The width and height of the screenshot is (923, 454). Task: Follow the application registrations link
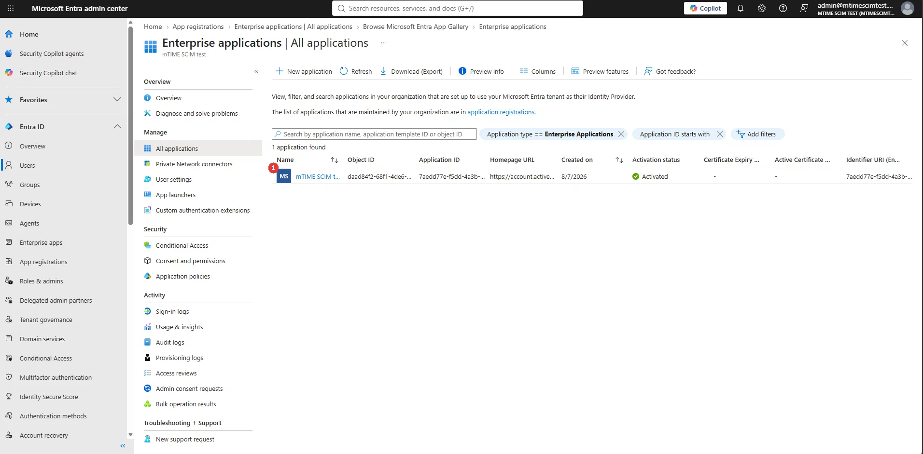(x=501, y=112)
